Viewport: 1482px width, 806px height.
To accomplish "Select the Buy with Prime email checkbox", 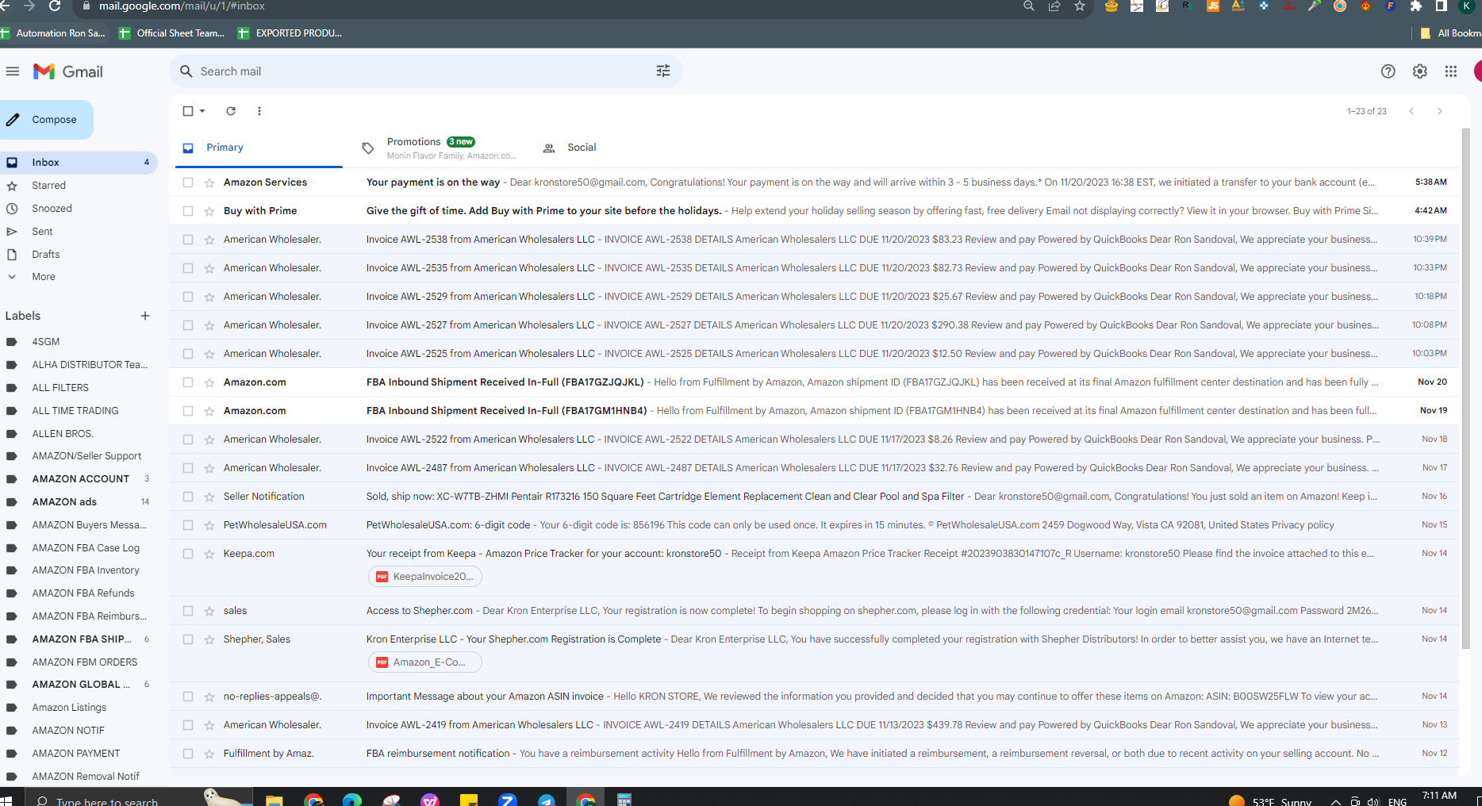I will point(188,211).
